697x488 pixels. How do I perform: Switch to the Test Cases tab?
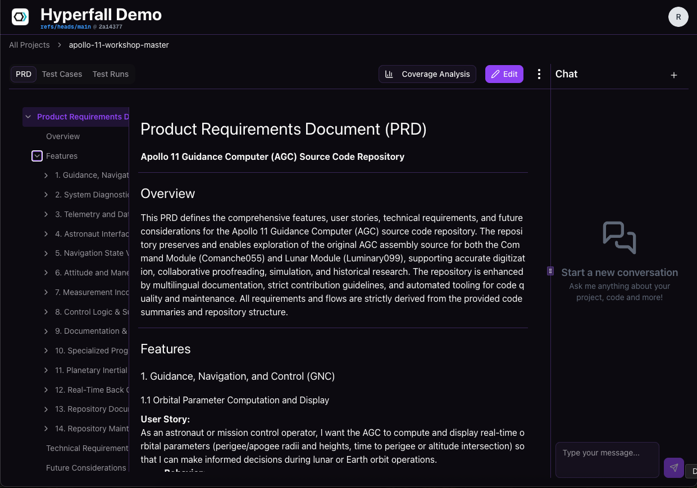pyautogui.click(x=62, y=74)
